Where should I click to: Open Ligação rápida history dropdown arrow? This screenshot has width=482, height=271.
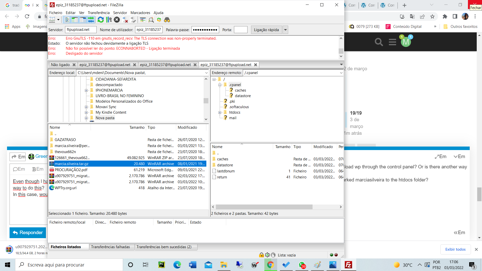click(285, 30)
